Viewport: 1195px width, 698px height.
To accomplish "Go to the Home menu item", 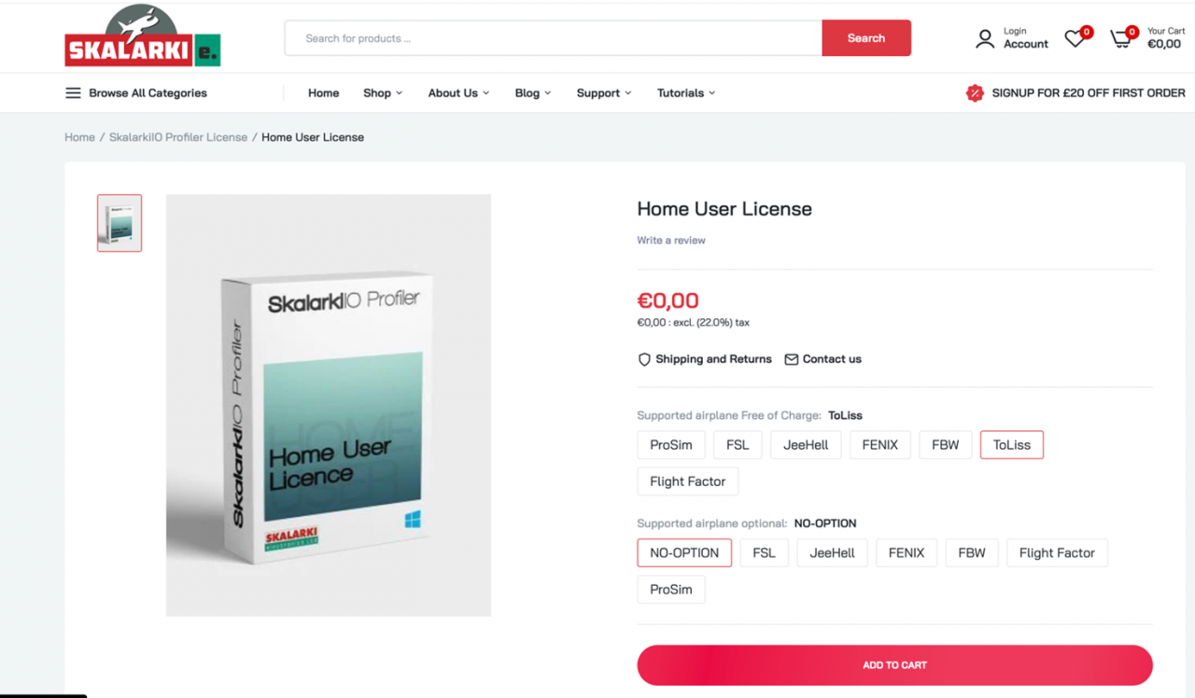I will [x=324, y=93].
